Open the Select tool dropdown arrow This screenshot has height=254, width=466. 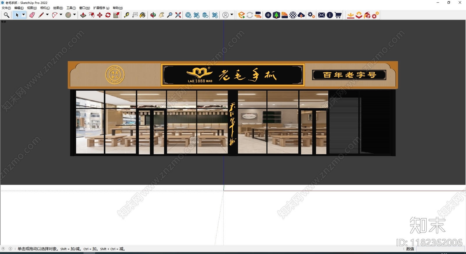[24, 15]
